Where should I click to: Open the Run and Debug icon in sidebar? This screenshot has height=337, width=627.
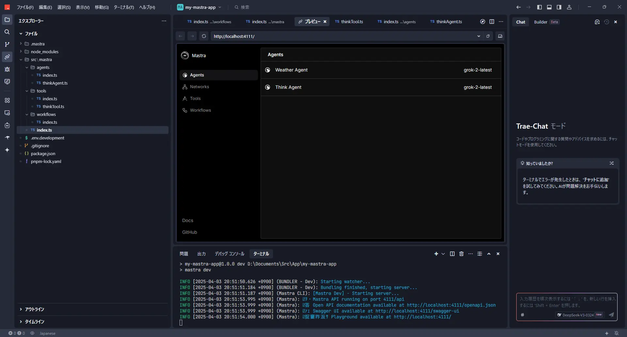7,69
